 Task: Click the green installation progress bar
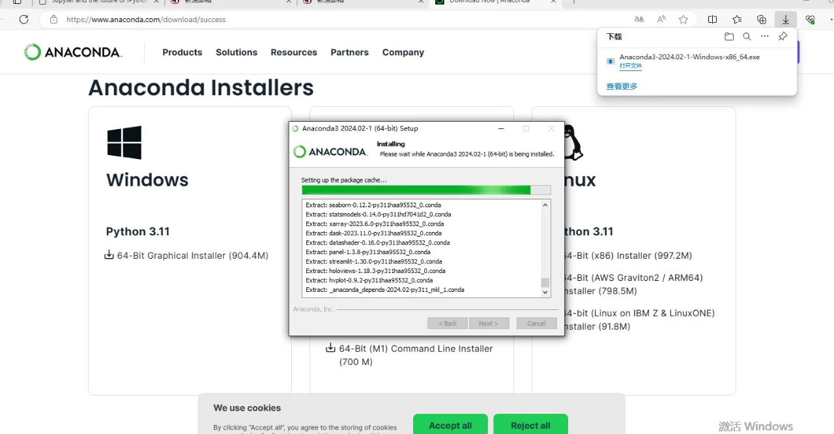tap(426, 190)
